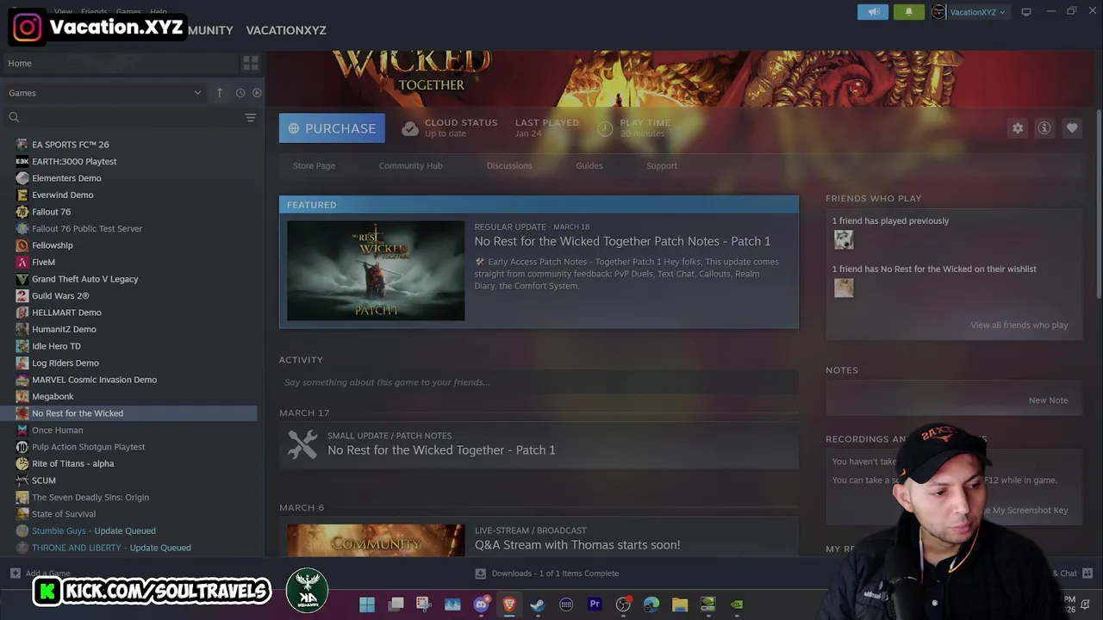
Task: Toggle the recent activity clock filter
Action: 240,93
